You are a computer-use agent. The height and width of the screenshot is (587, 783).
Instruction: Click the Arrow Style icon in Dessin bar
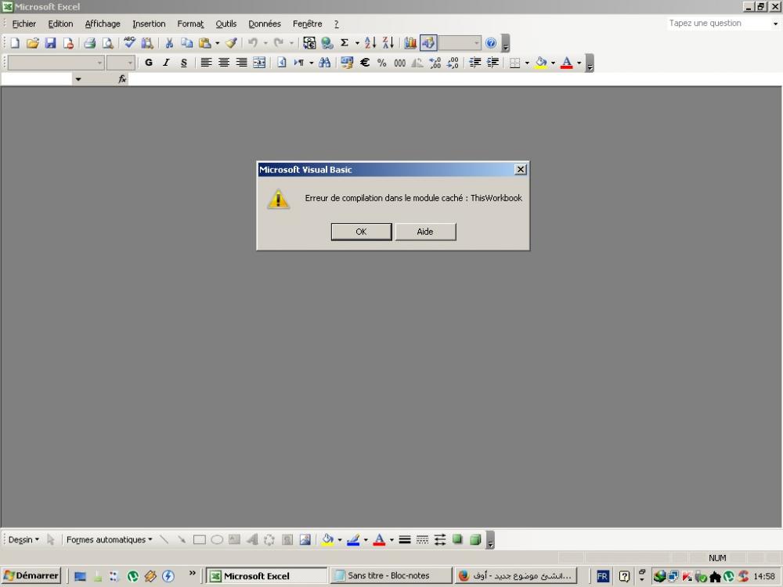click(440, 539)
